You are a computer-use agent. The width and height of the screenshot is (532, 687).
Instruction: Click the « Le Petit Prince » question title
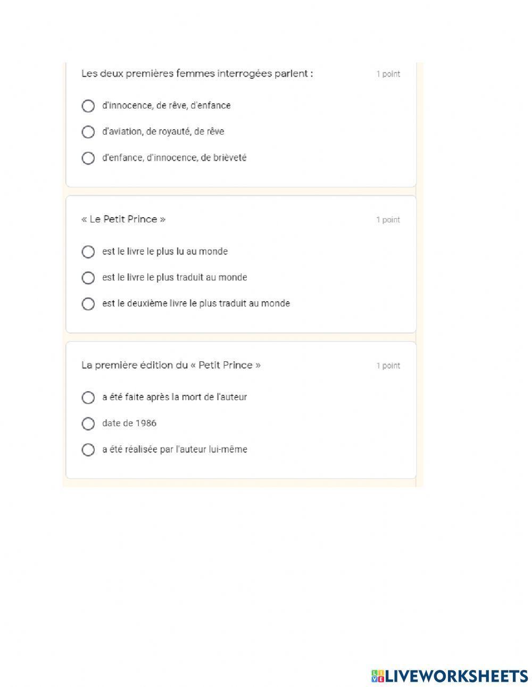(123, 219)
